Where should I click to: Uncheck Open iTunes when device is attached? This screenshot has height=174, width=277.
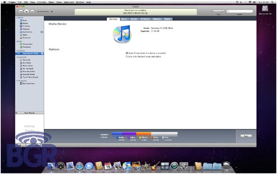coord(126,53)
